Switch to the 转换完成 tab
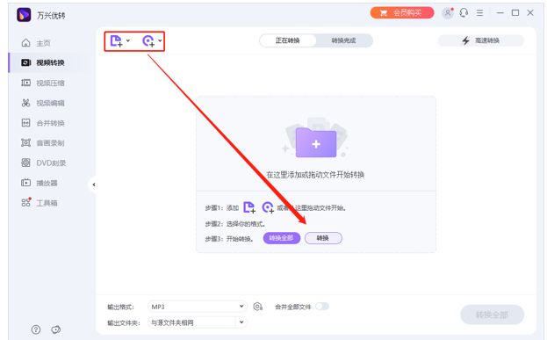The width and height of the screenshot is (547, 340). point(343,40)
